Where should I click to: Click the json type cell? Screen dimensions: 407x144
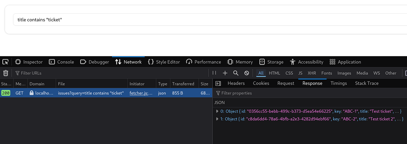[x=163, y=93]
